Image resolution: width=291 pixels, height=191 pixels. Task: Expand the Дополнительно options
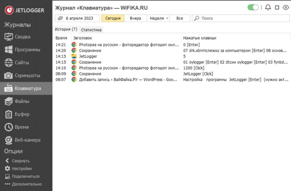26,184
